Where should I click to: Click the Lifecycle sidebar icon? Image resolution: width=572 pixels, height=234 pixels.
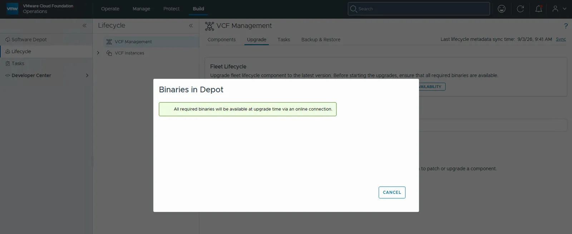[8, 52]
